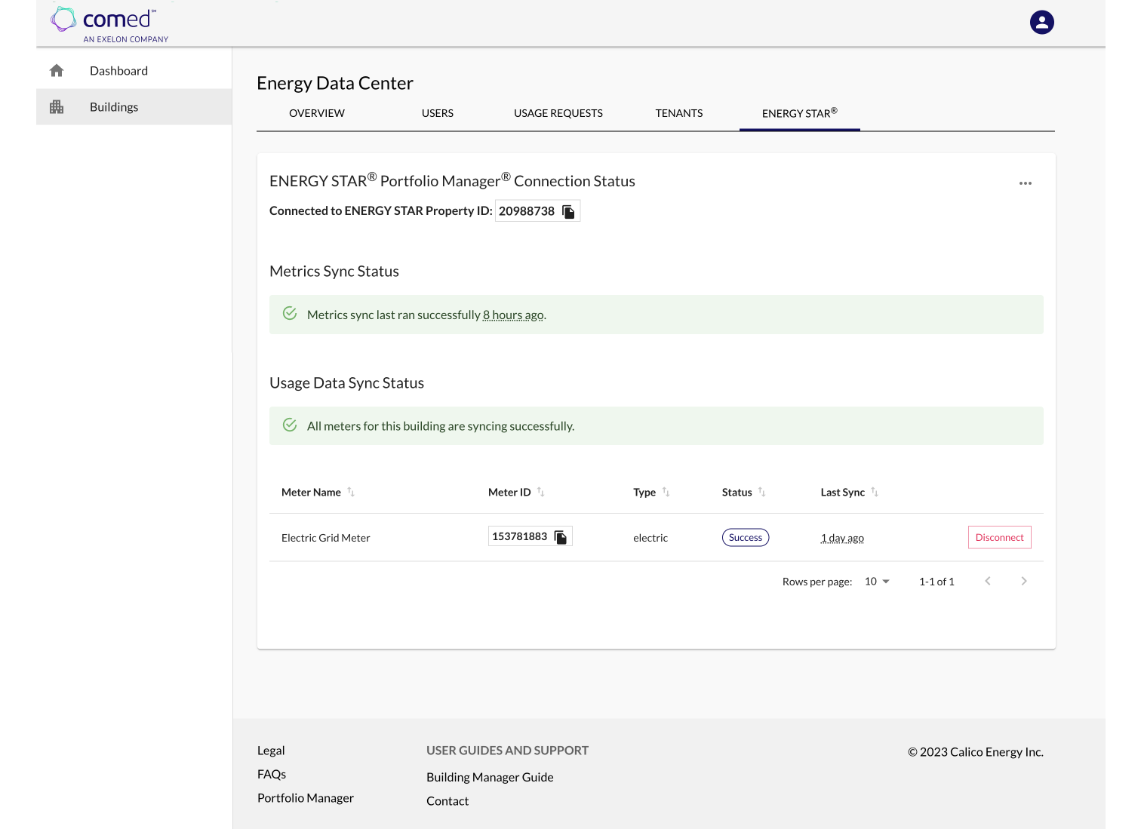1141x829 pixels.
Task: Open the Contact footer link
Action: tap(447, 801)
